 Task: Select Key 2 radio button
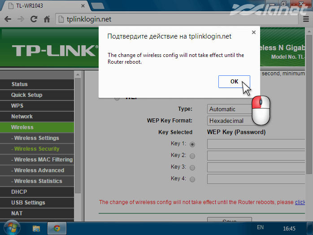(192, 156)
